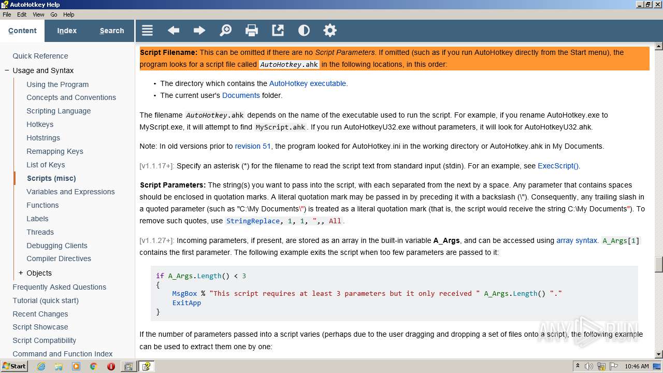This screenshot has height=373, width=663.
Task: Open the Help menu
Action: (x=68, y=15)
